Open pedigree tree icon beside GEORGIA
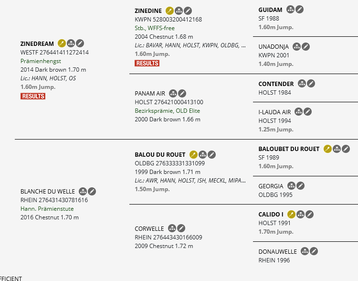The image size is (358, 281). [291, 185]
